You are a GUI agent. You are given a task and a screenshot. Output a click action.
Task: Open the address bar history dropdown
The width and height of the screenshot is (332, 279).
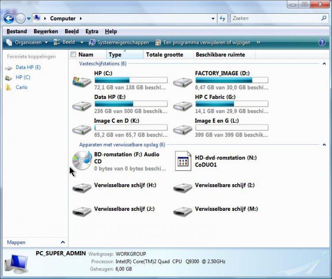click(x=213, y=19)
